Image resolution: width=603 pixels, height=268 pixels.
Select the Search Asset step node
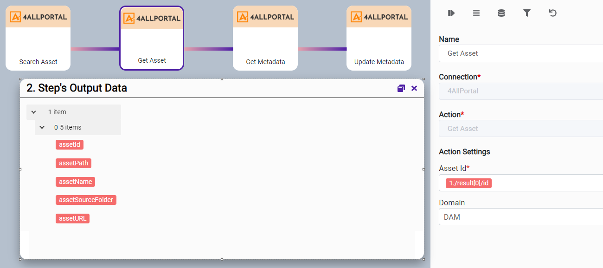[x=38, y=38]
